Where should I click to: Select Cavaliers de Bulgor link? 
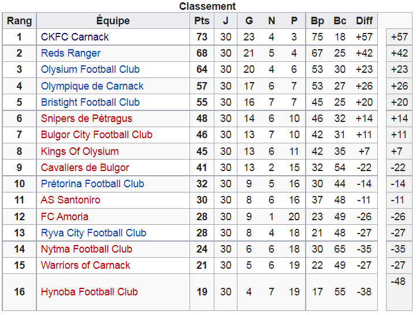85,168
